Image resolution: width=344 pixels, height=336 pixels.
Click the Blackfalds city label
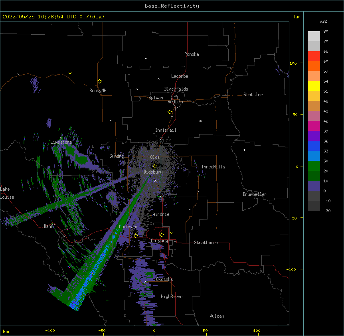(x=176, y=89)
